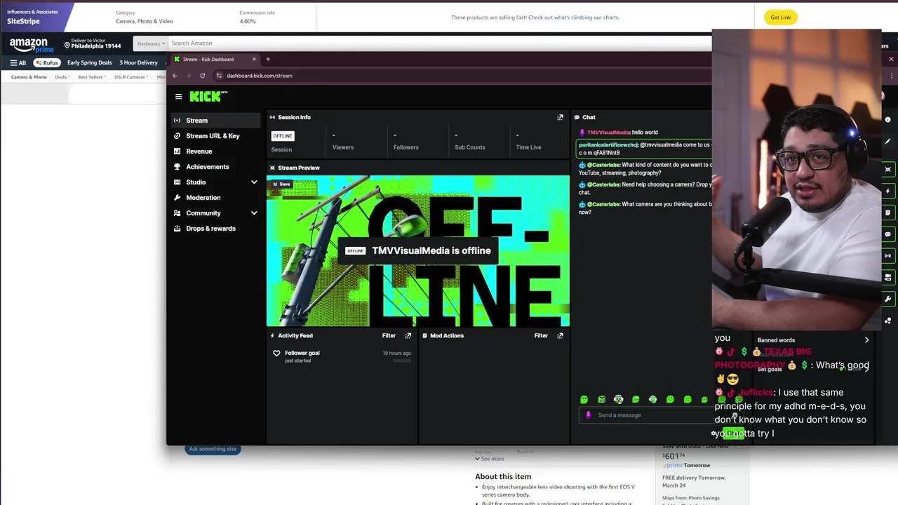Click the dashboard.kick.com/stream address bar

point(463,76)
